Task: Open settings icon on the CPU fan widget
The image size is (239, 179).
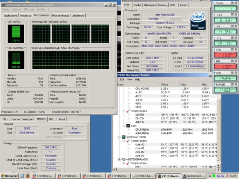Action: (232, 73)
